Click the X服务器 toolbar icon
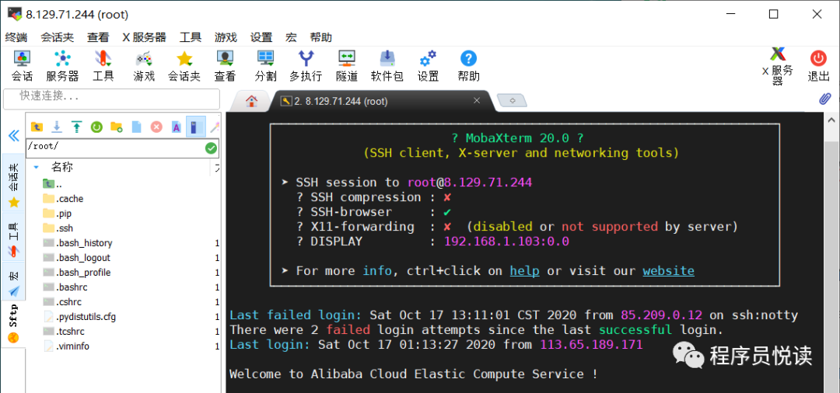This screenshot has height=393, width=840. click(778, 66)
